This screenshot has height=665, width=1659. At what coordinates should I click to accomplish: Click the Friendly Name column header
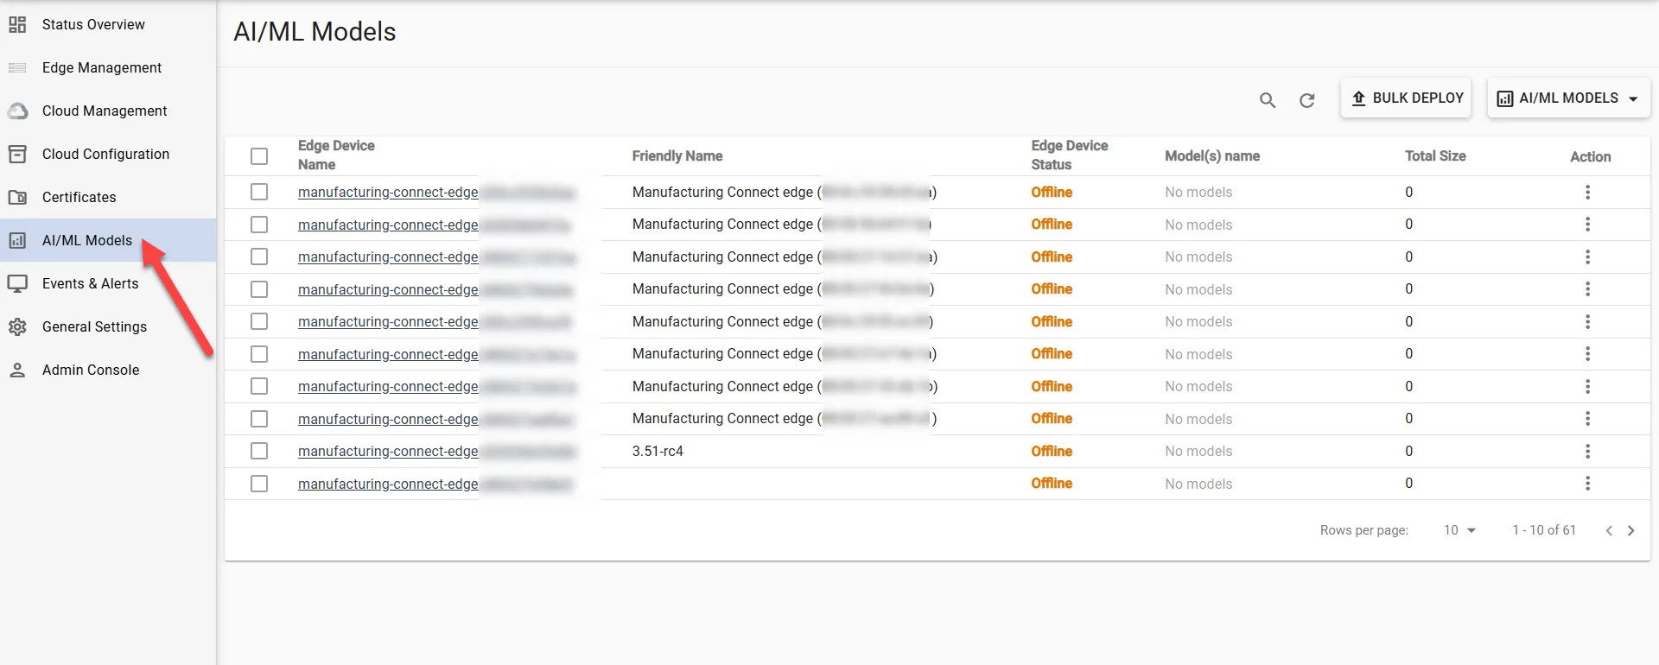pos(677,156)
